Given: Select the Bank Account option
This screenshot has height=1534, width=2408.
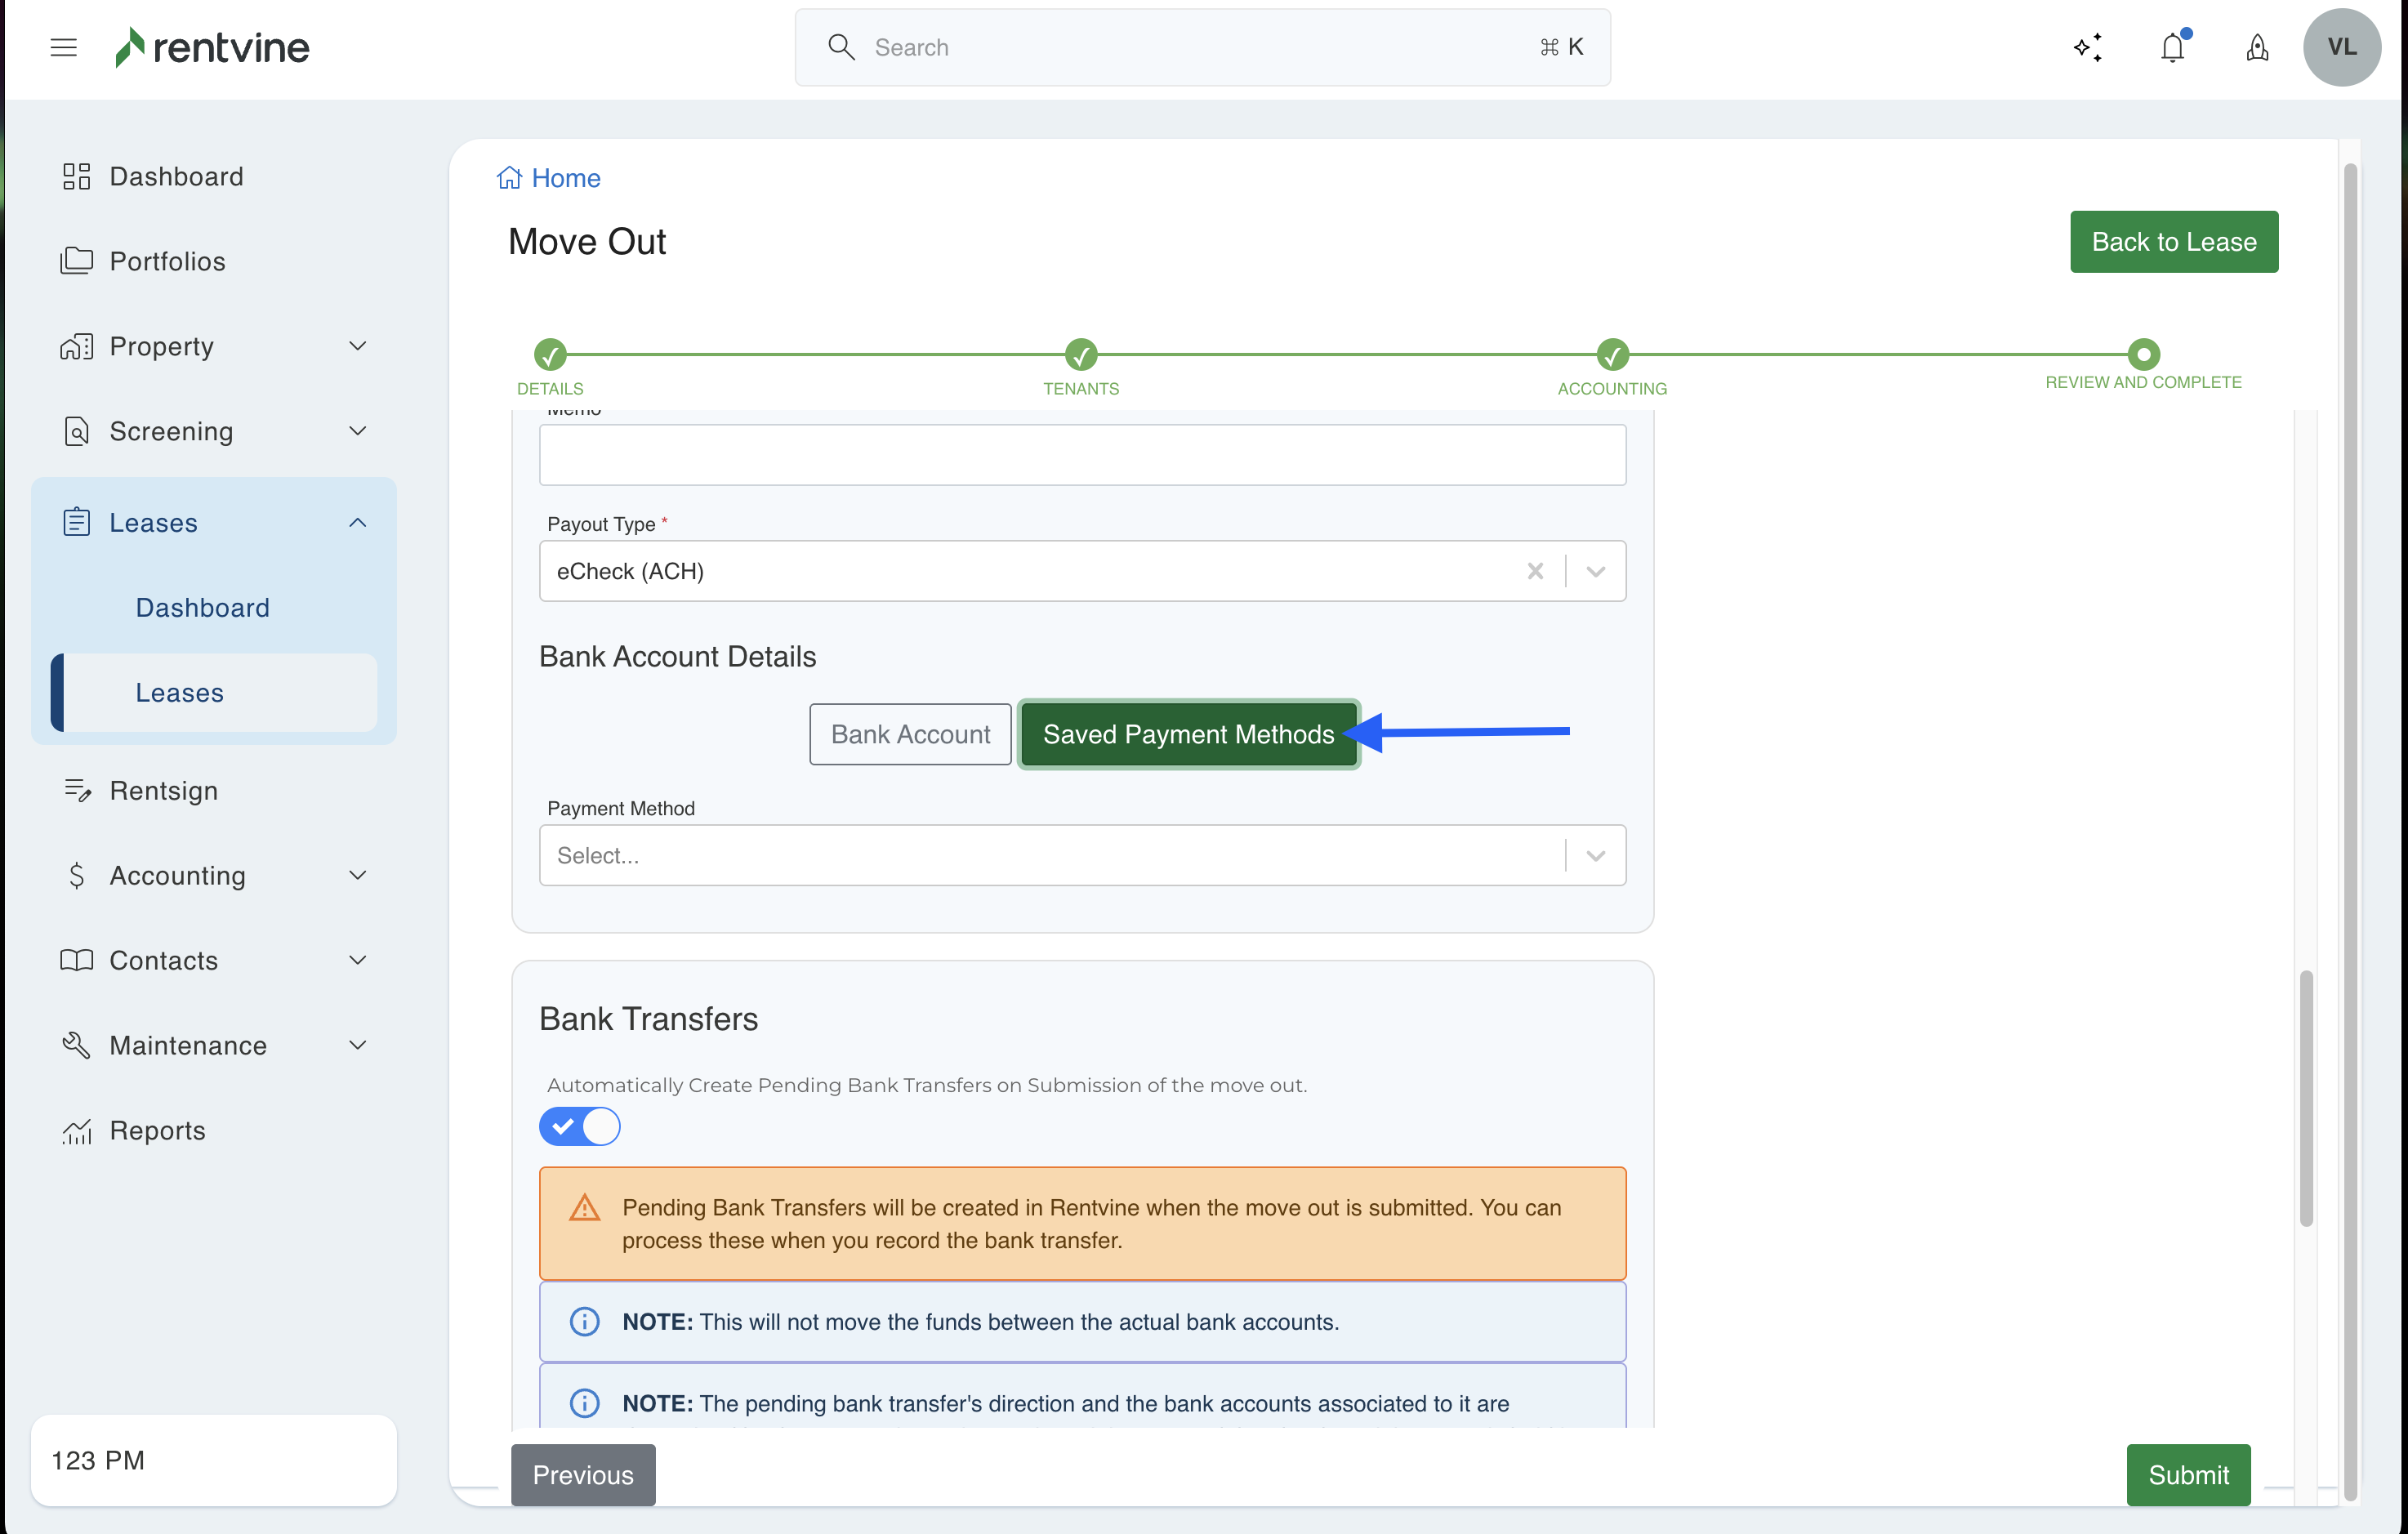Looking at the screenshot, I should click(x=910, y=734).
